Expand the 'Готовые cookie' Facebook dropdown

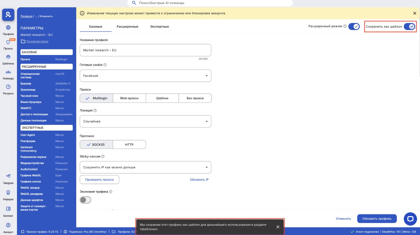[x=145, y=76]
